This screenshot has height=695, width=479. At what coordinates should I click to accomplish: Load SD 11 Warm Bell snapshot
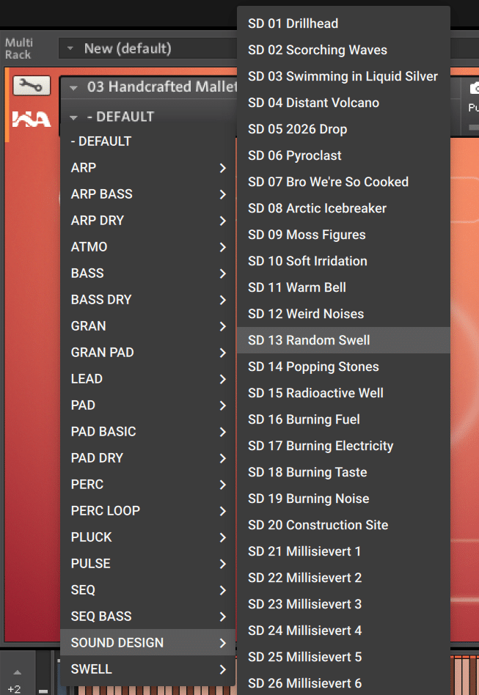344,287
